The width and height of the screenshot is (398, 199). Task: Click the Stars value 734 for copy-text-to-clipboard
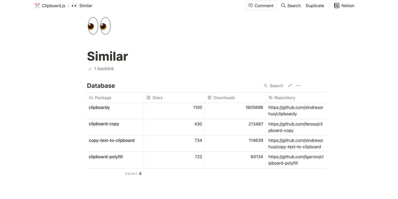pos(198,140)
